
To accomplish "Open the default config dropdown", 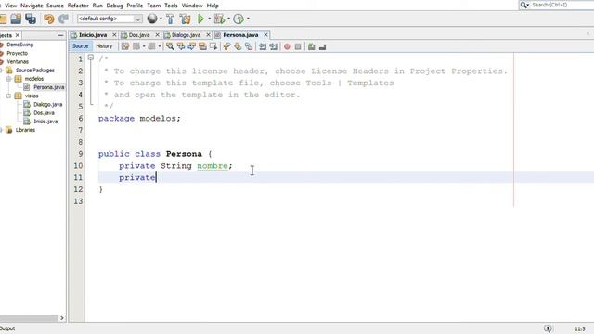I will tap(110, 19).
